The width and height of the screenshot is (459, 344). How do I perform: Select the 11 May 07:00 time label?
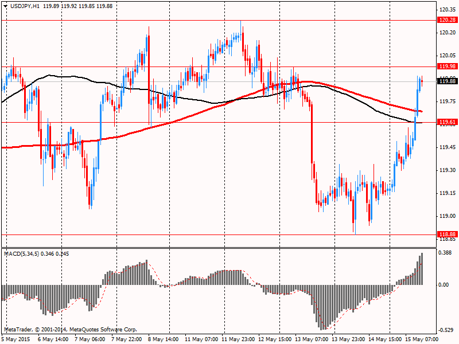coord(201,339)
